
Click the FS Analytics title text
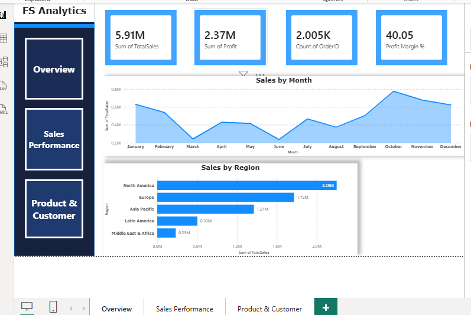pyautogui.click(x=54, y=11)
